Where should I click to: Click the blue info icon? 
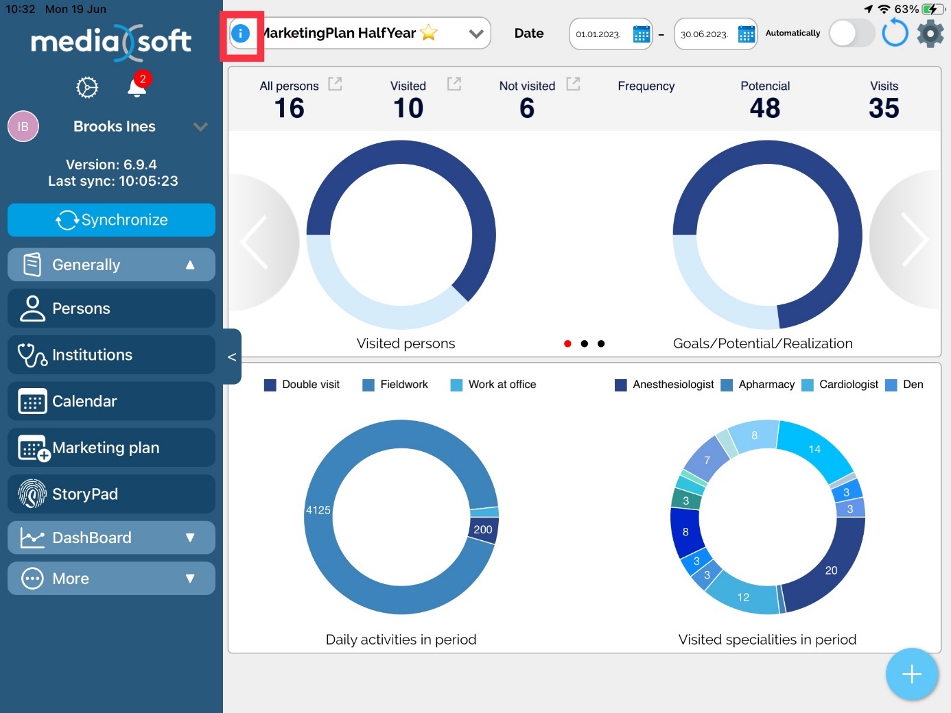[240, 33]
